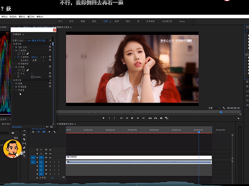Switch to the Audio workspace tab

point(117,21)
